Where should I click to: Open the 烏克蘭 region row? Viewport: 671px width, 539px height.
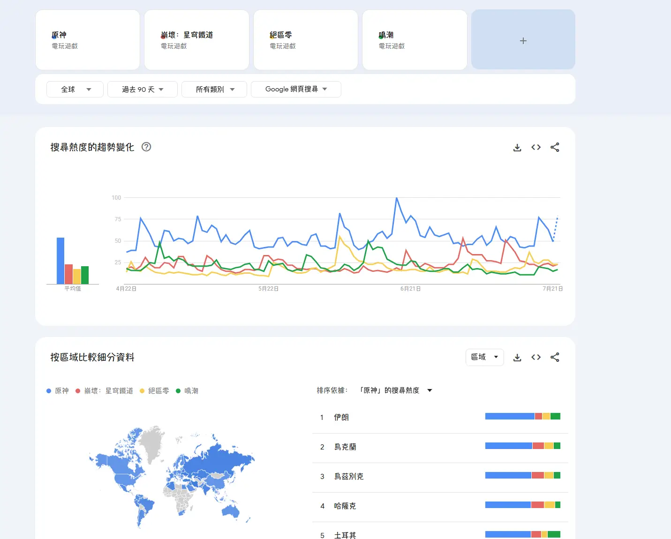click(x=440, y=448)
